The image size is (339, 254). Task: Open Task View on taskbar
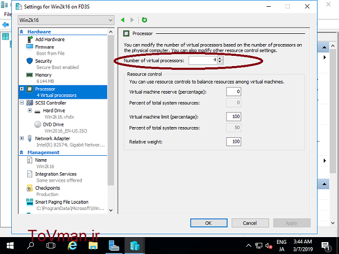click(x=51, y=246)
